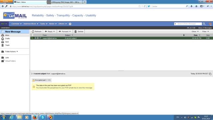Open the Other dropdown
This screenshot has width=213, height=120.
point(195,31)
